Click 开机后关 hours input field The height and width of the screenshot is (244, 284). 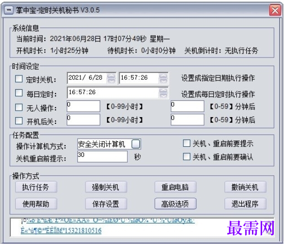pos(83,120)
